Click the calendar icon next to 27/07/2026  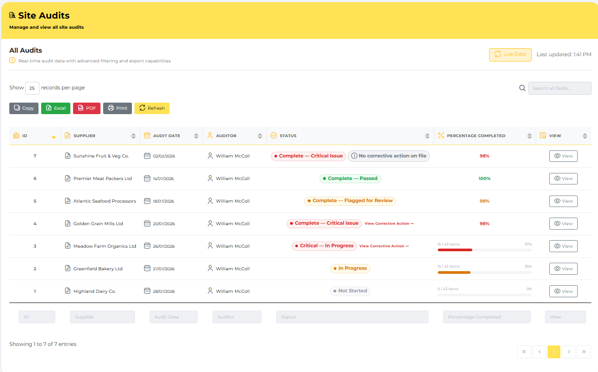click(x=147, y=268)
